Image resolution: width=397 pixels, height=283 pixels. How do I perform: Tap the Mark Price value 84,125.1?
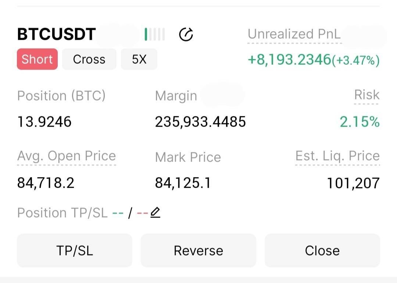coord(183,183)
